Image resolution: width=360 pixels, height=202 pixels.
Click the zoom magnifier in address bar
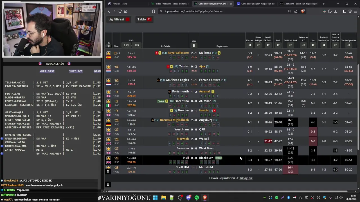click(289, 11)
